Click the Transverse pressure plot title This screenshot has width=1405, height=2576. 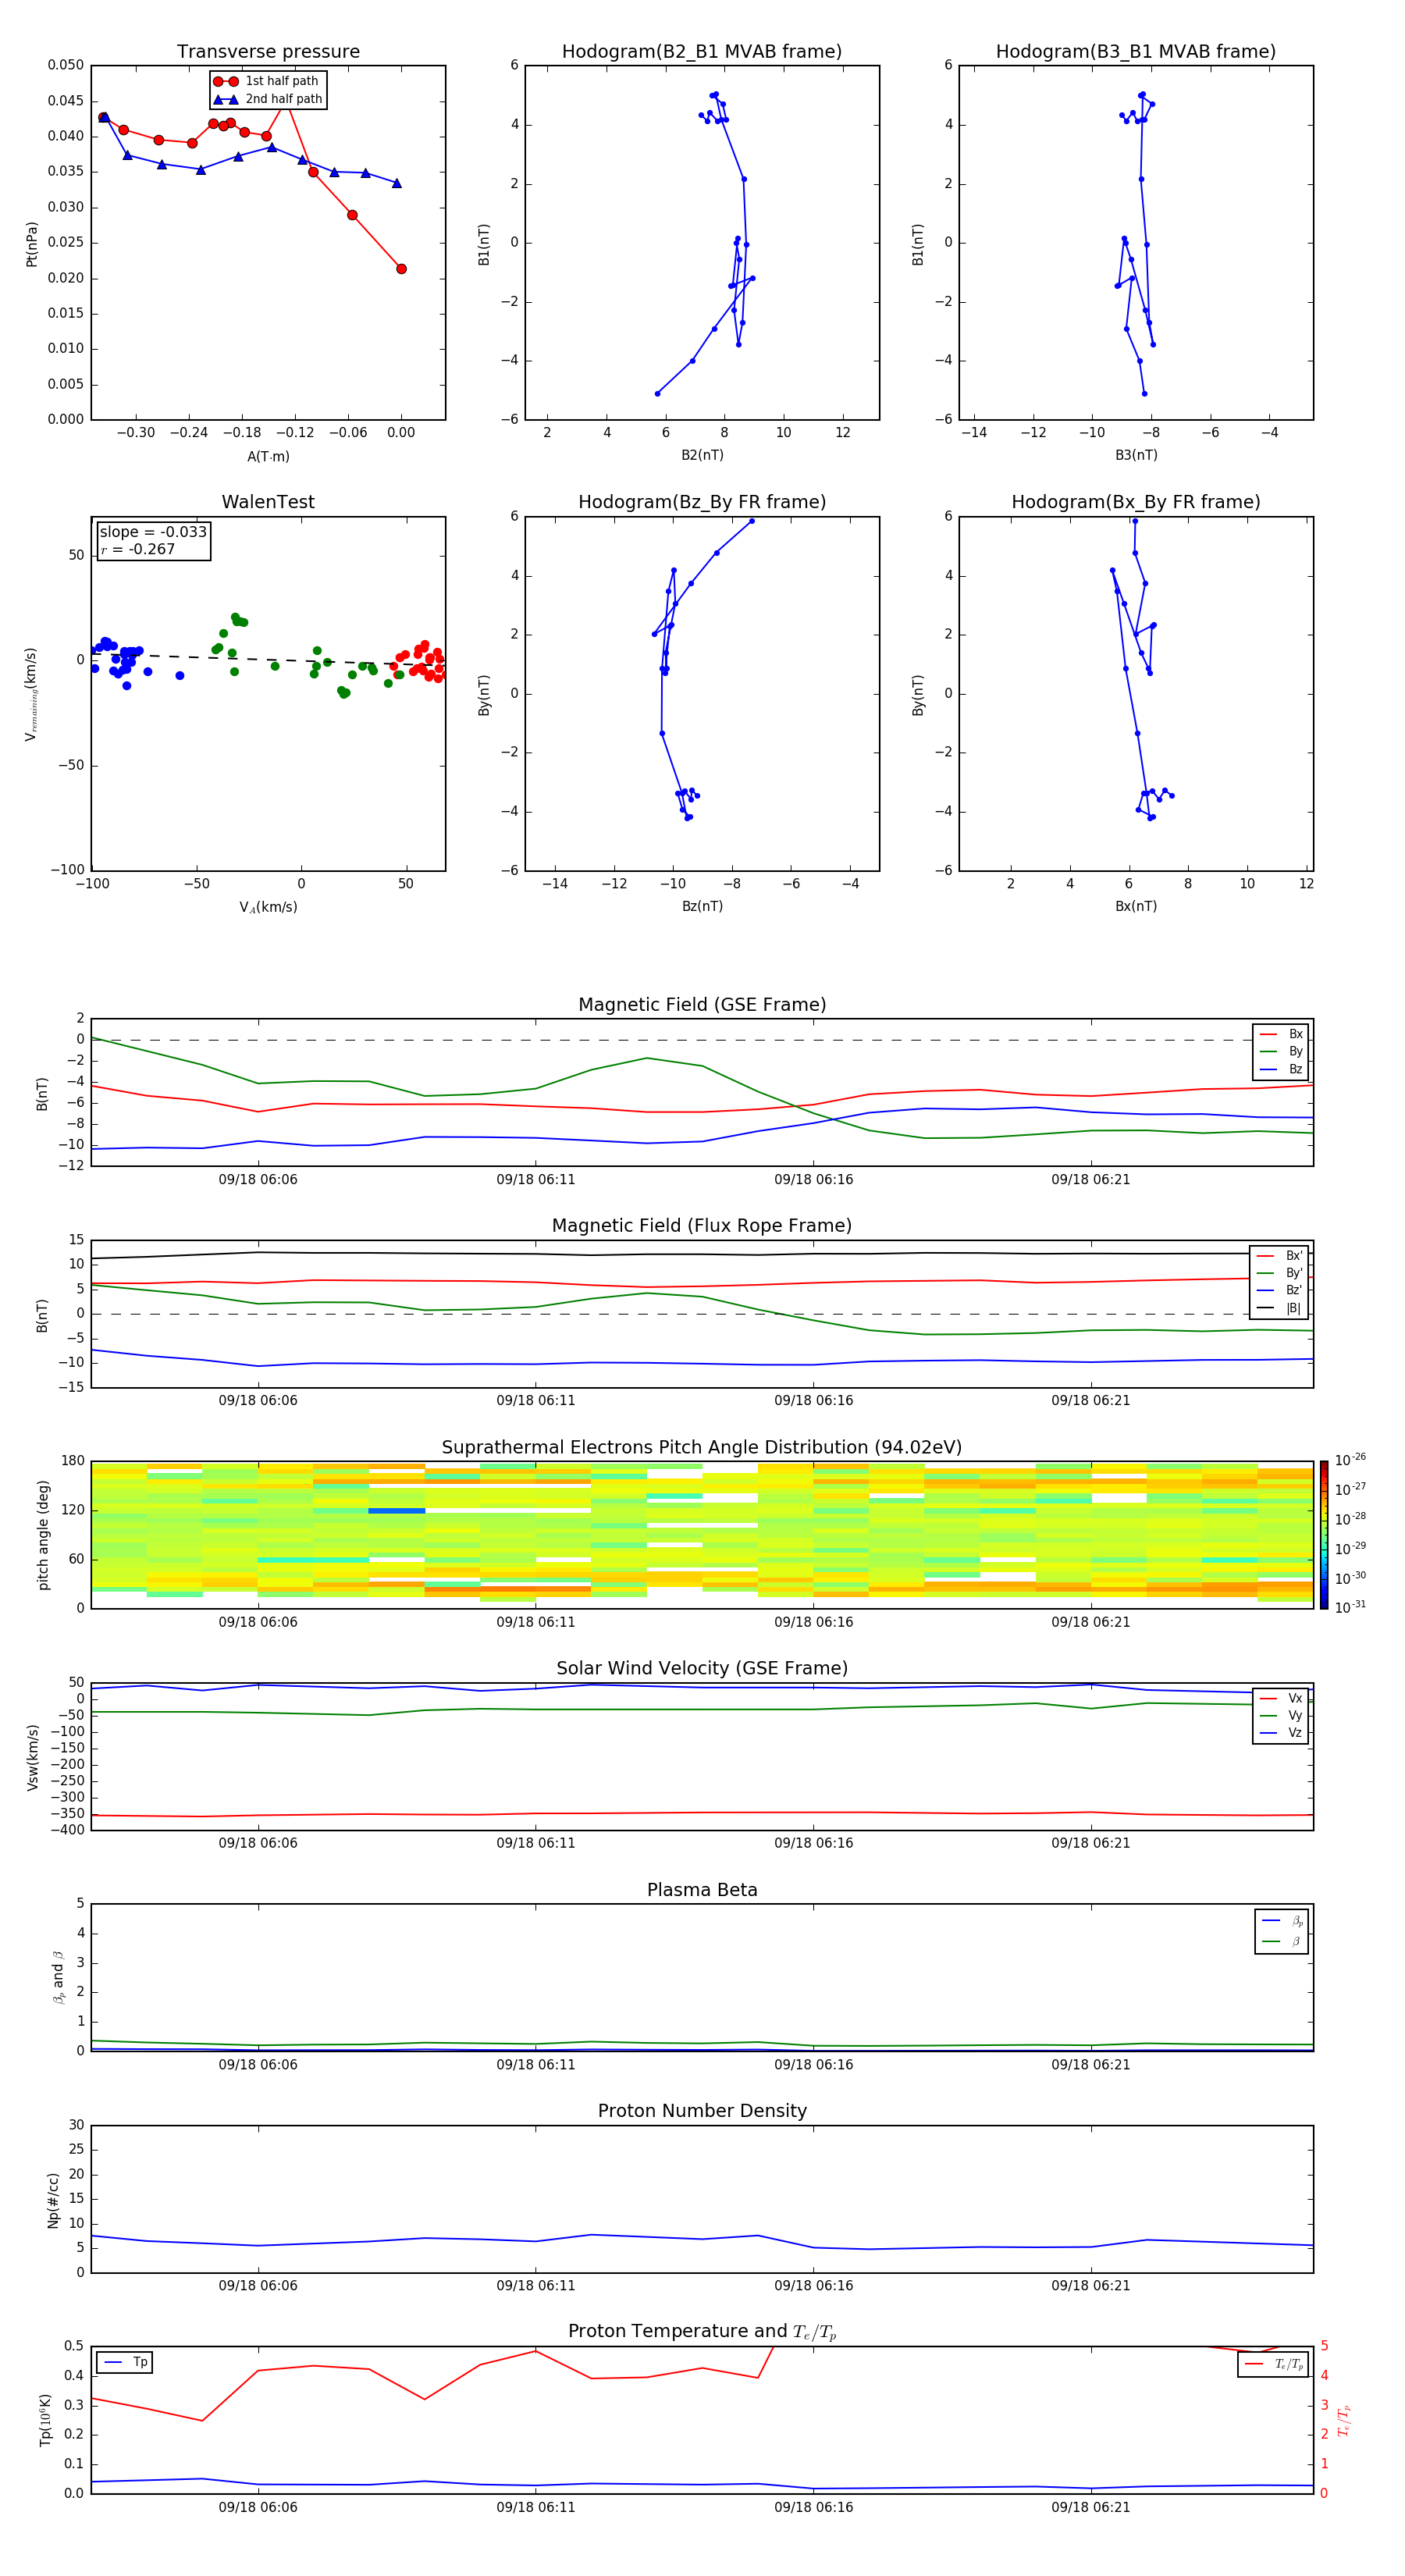(268, 52)
